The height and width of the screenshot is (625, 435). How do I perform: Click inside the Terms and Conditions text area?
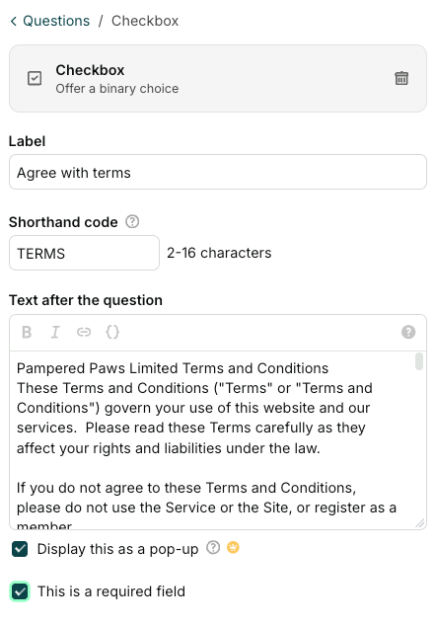[211, 440]
